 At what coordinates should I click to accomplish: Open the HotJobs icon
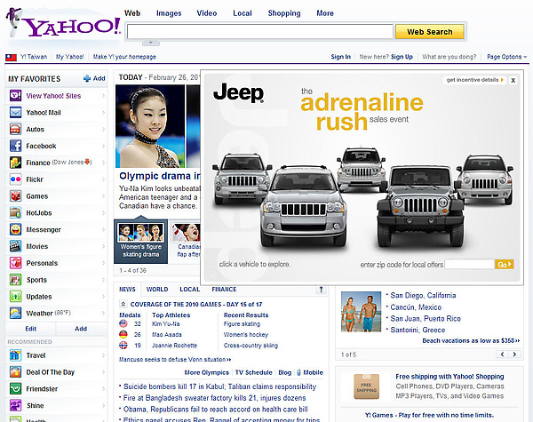[16, 213]
